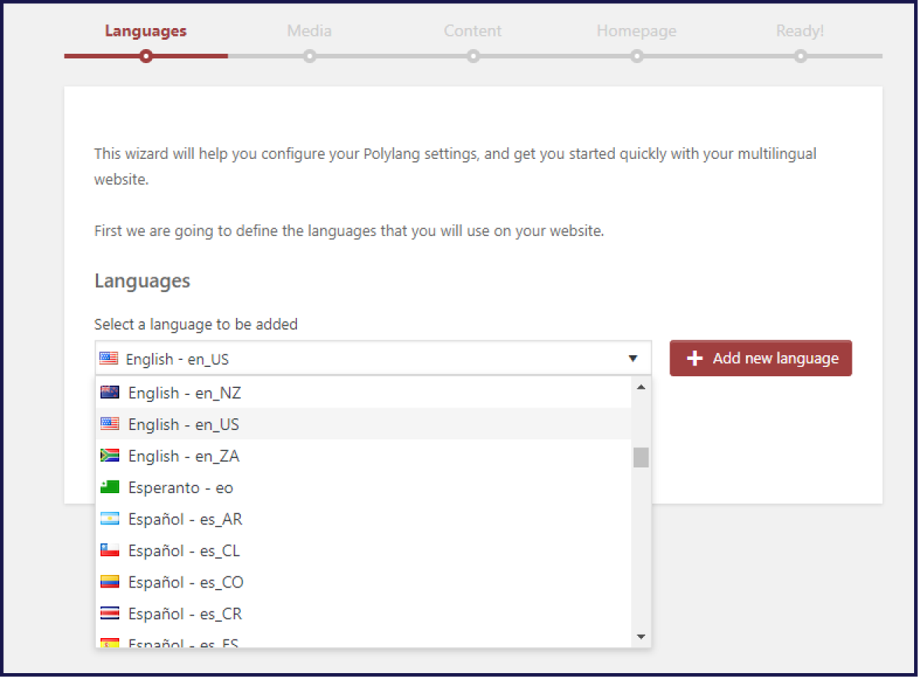
Task: Choose Español - es_CO from list
Action: click(x=363, y=582)
